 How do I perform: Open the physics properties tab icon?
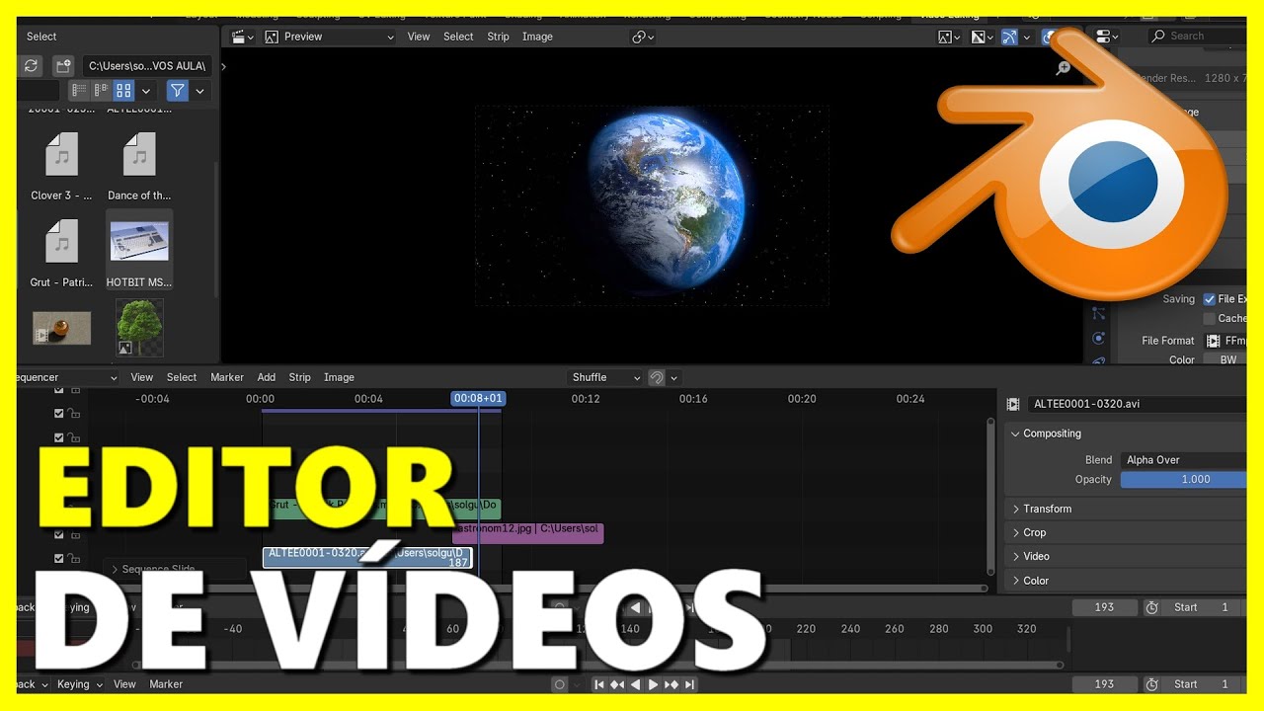coord(1099,339)
